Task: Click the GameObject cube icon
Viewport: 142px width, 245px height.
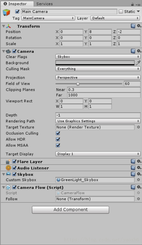Action: click(6, 13)
